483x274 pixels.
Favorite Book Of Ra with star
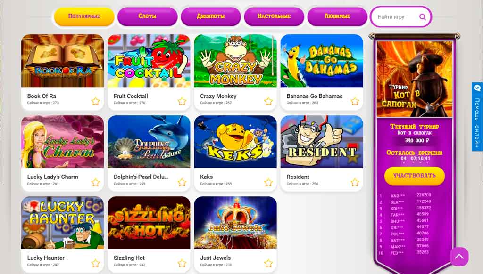pyautogui.click(x=95, y=101)
